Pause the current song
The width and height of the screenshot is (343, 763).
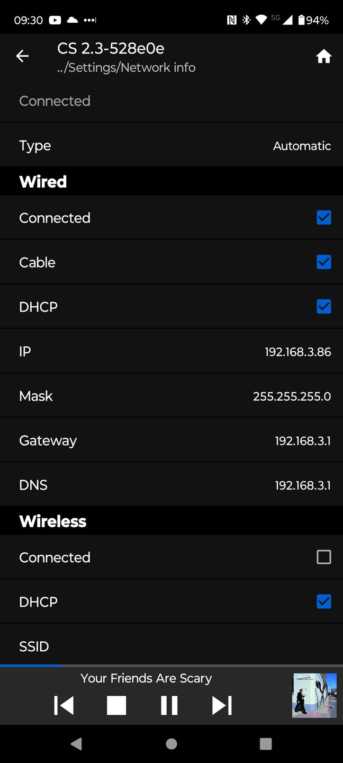pyautogui.click(x=169, y=705)
